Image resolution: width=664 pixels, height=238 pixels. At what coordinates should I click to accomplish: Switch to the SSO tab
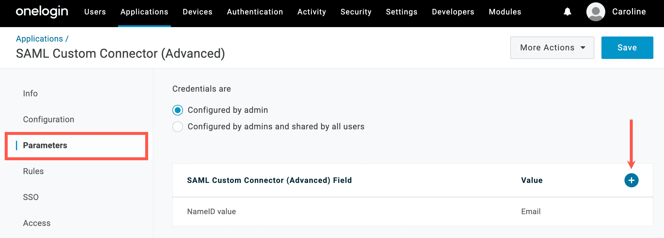[31, 197]
